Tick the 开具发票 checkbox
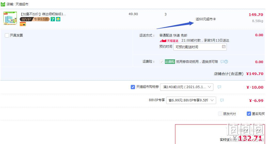 pos(7,35)
